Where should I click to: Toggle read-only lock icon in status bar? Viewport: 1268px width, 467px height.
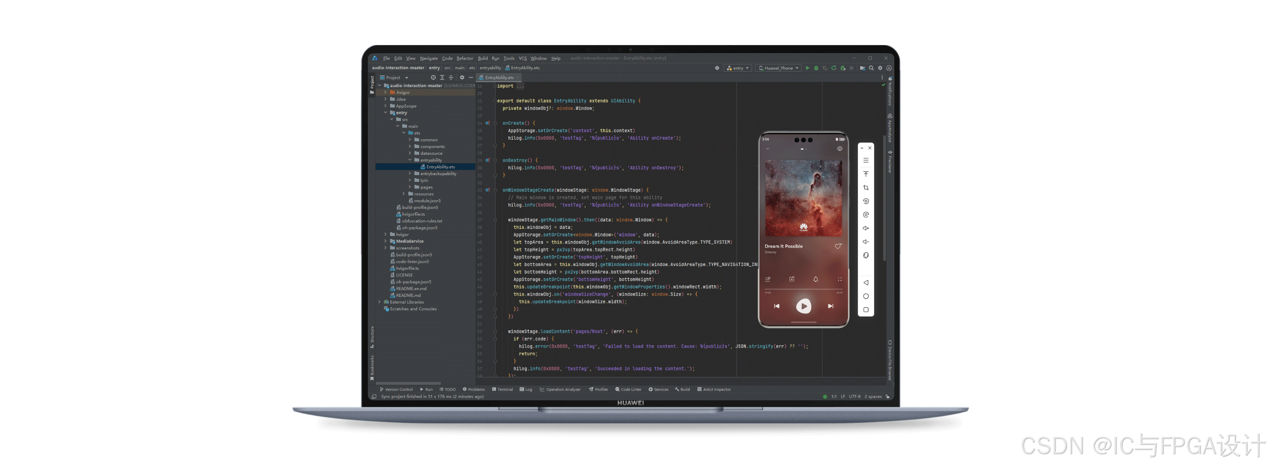coord(887,396)
